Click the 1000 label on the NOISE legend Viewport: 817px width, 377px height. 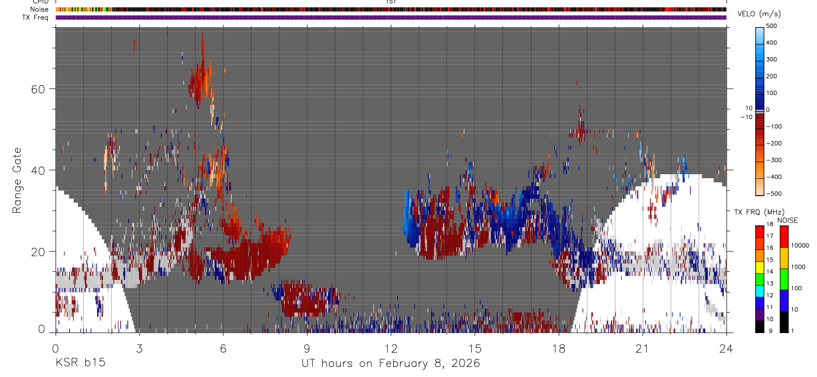coord(798,267)
